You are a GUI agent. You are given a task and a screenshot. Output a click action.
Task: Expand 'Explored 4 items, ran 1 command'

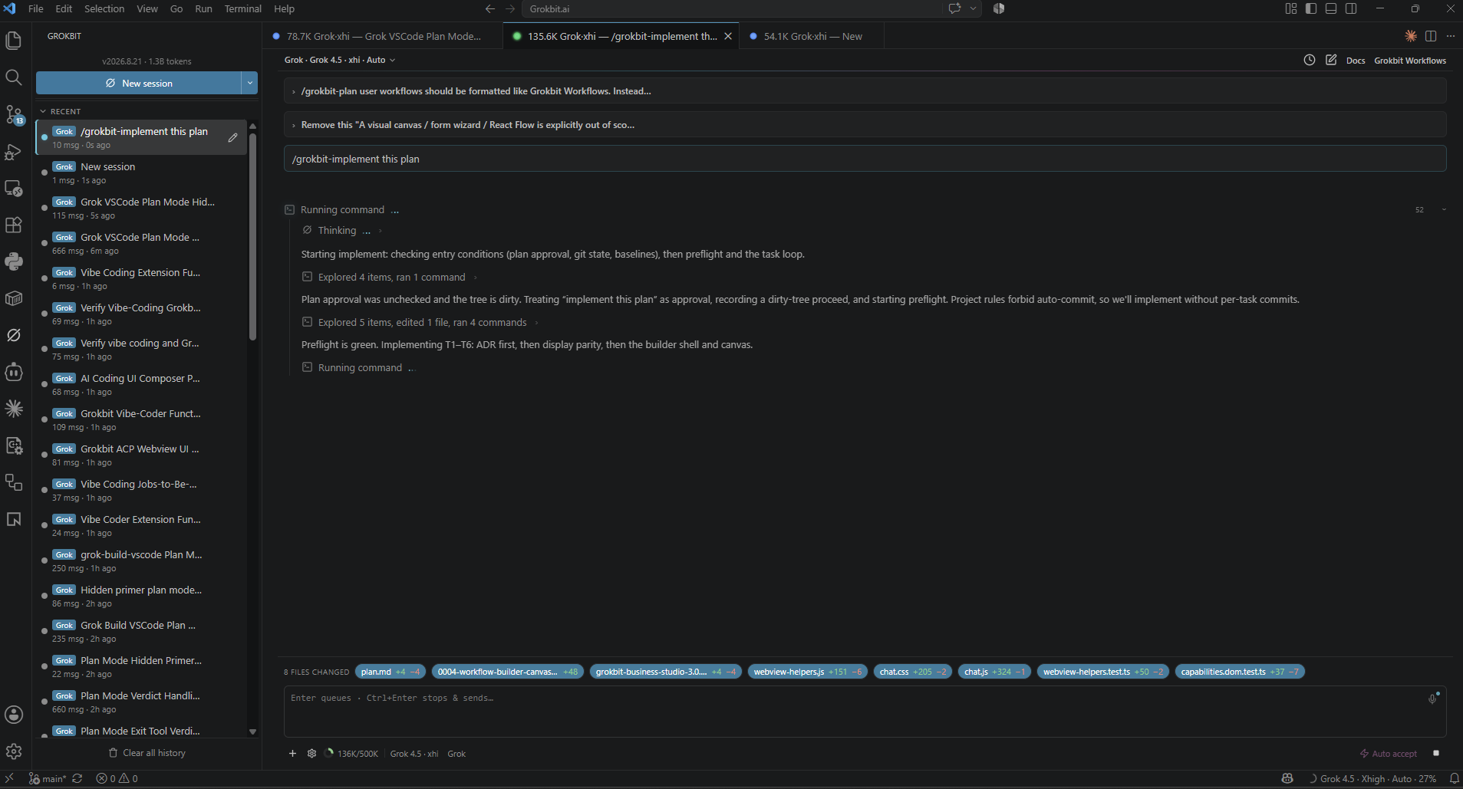[x=390, y=278]
